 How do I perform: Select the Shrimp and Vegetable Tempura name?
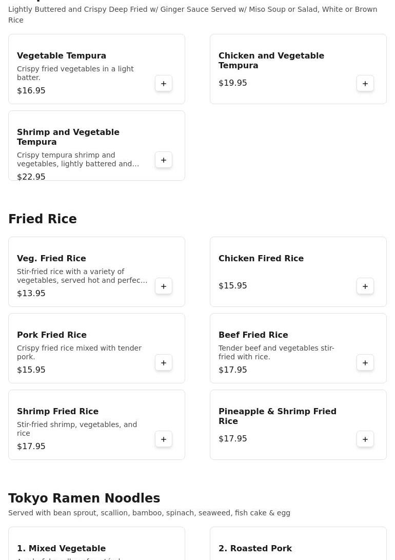(68, 137)
